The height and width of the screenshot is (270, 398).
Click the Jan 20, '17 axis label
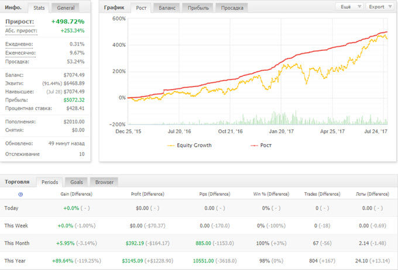(282, 131)
